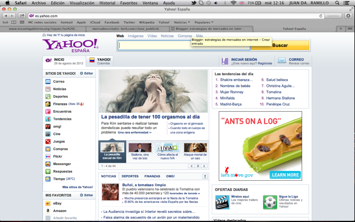Click the Compras shopping bag icon
Viewport: 355px width, 222px height.
click(48, 149)
